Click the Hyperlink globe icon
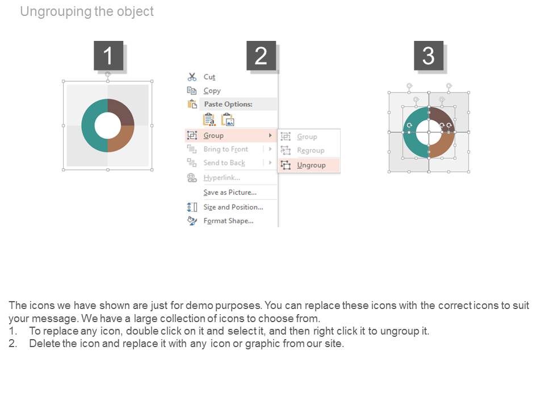 (x=192, y=178)
